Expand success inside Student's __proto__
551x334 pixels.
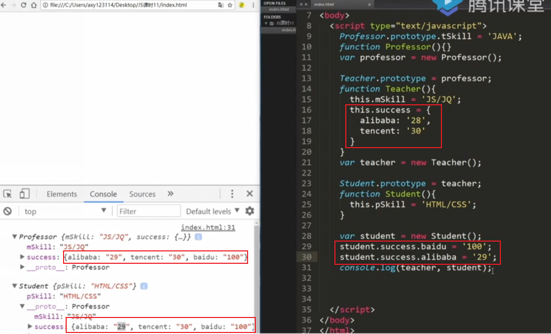(30, 327)
